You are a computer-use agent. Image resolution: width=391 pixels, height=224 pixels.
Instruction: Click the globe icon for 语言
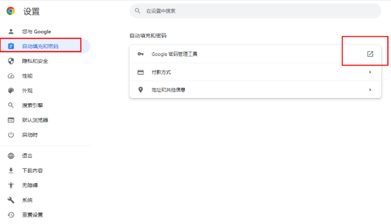tap(11, 155)
